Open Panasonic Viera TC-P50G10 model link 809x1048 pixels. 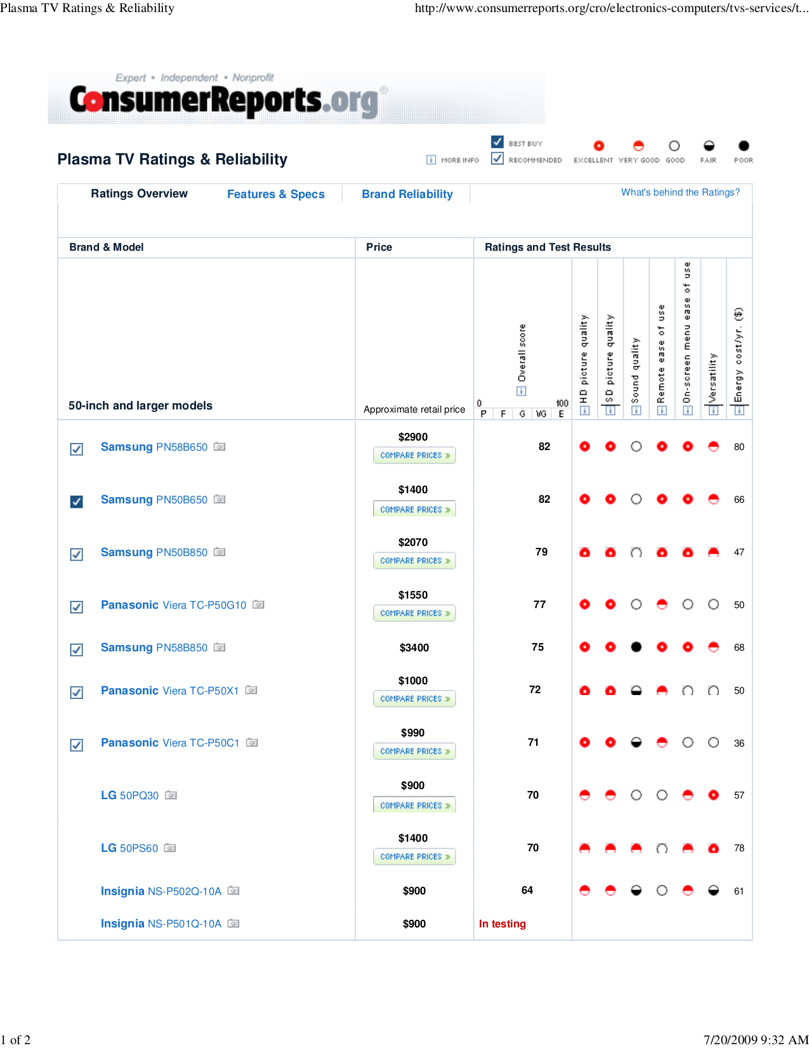[x=173, y=605]
